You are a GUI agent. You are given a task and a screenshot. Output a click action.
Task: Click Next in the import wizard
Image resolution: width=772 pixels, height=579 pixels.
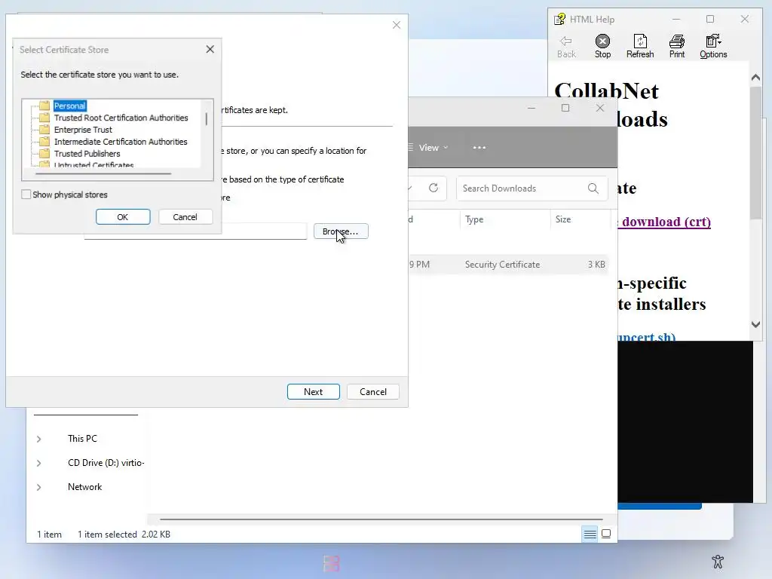(x=313, y=391)
